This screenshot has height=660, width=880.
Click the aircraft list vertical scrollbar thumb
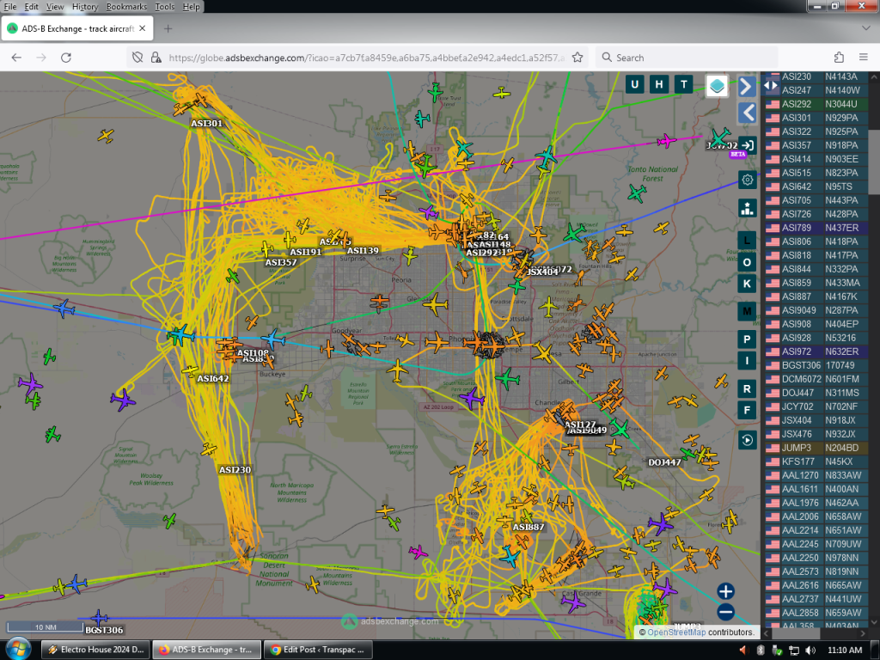(x=874, y=162)
